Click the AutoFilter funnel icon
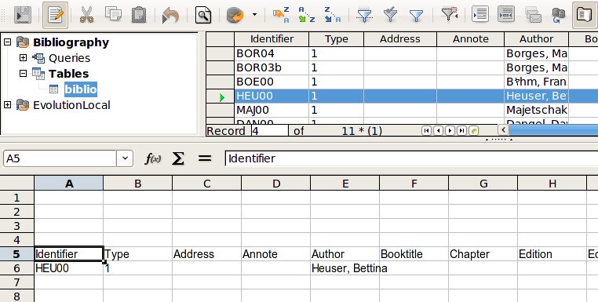This screenshot has height=302, width=598. (x=364, y=15)
